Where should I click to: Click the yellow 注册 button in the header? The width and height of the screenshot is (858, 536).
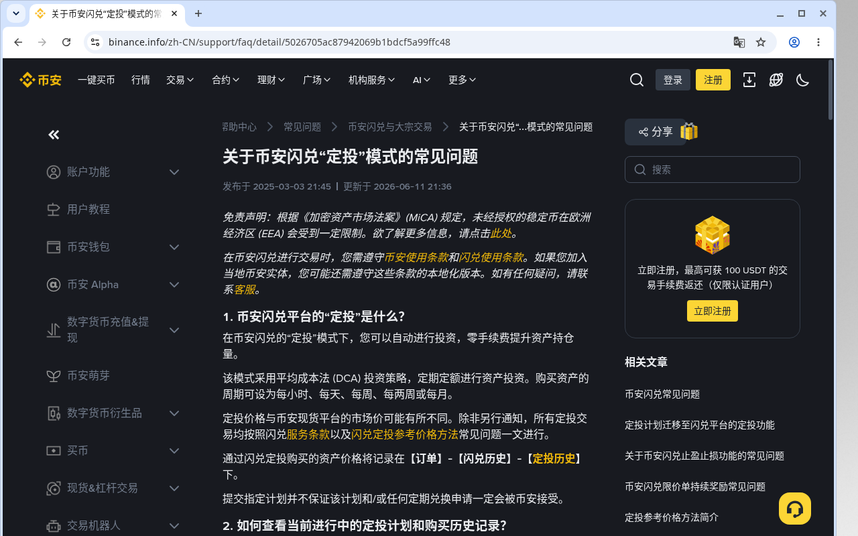[713, 80]
